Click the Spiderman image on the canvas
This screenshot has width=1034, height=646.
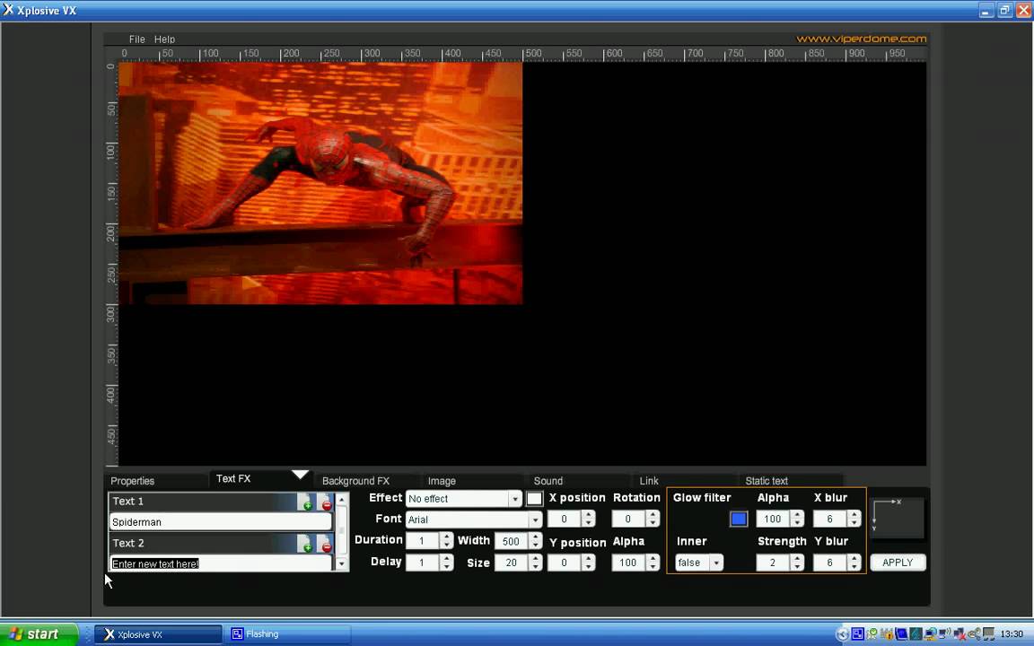(x=320, y=183)
